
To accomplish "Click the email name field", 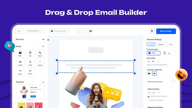I will coord(36,31).
